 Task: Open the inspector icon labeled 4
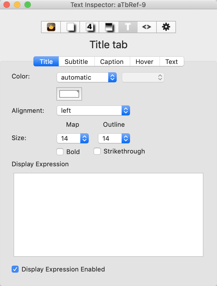(89, 27)
